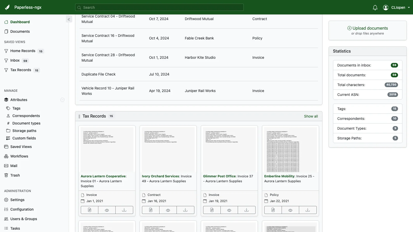Click the Tags count statistic row
The height and width of the screenshot is (232, 413).
click(368, 109)
